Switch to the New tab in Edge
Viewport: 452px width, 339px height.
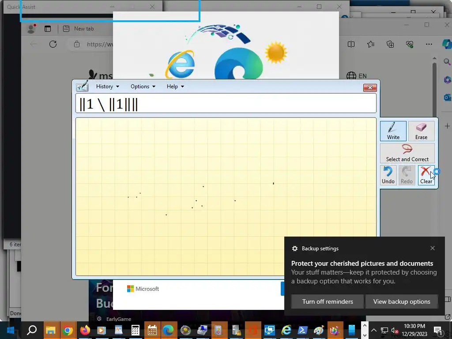83,29
